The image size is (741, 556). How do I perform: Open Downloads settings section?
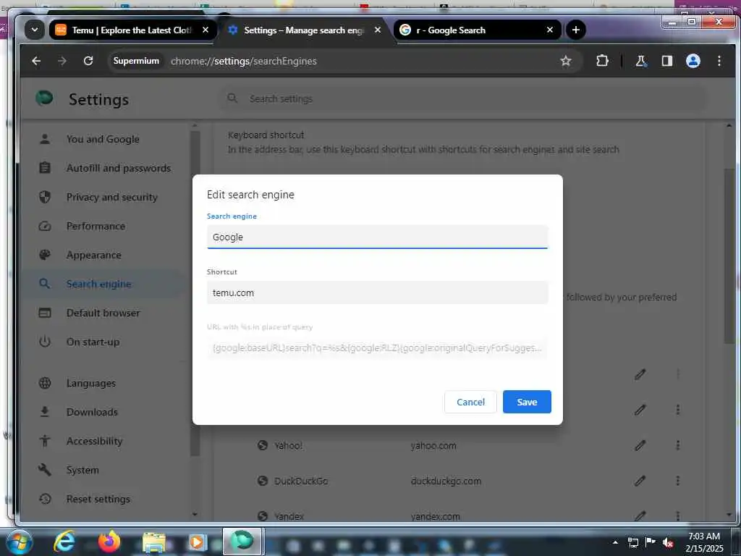pos(92,412)
